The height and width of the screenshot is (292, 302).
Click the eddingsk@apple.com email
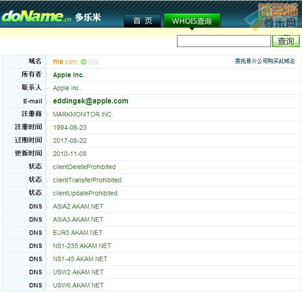91,101
